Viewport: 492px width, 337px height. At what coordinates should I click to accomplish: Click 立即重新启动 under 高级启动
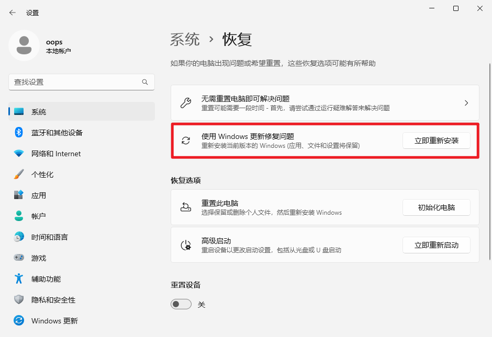436,246
